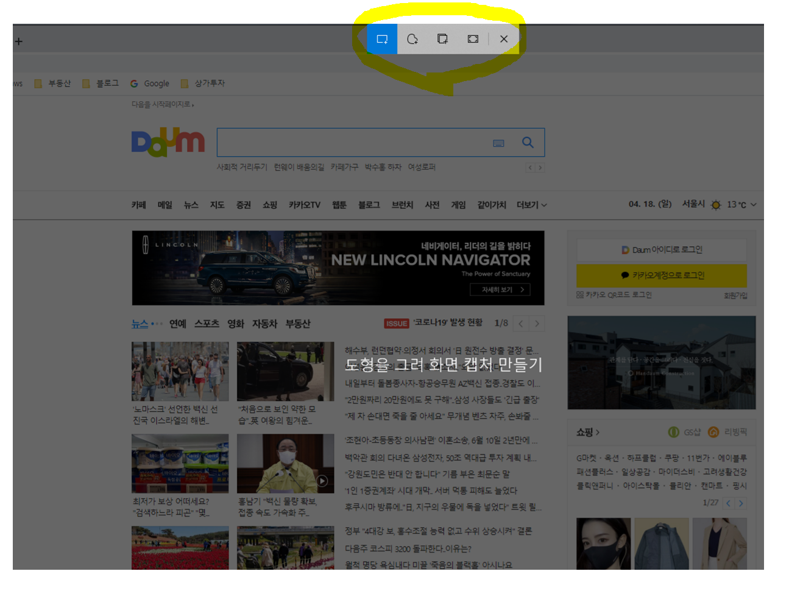The height and width of the screenshot is (599, 789).
Task: Open the 쇼핑 section header link
Action: 588,432
